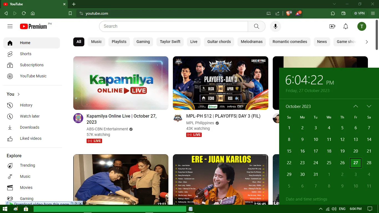The width and height of the screenshot is (379, 213).
Task: View site information icon beside youtube.com
Action: tap(81, 13)
